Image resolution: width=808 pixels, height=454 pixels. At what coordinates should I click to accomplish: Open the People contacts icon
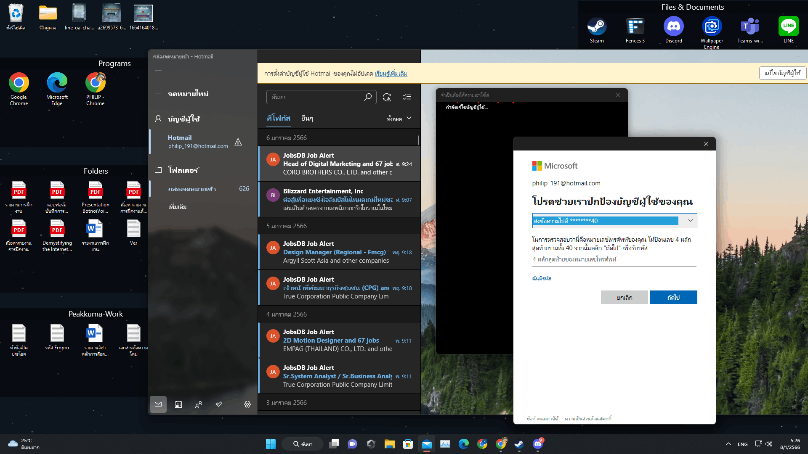[x=199, y=404]
